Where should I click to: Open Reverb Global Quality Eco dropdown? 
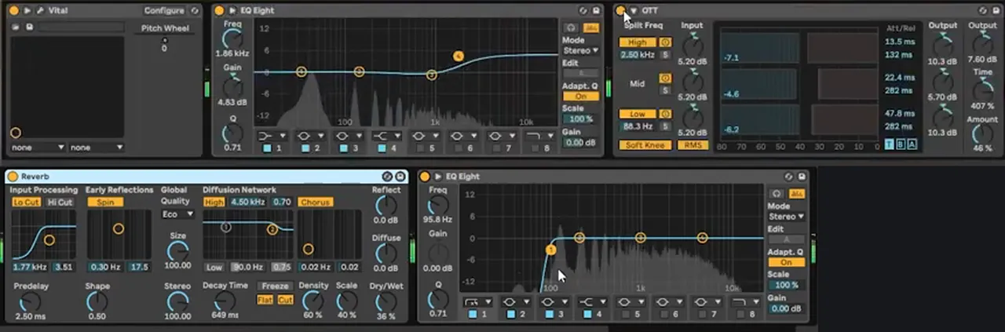click(178, 213)
